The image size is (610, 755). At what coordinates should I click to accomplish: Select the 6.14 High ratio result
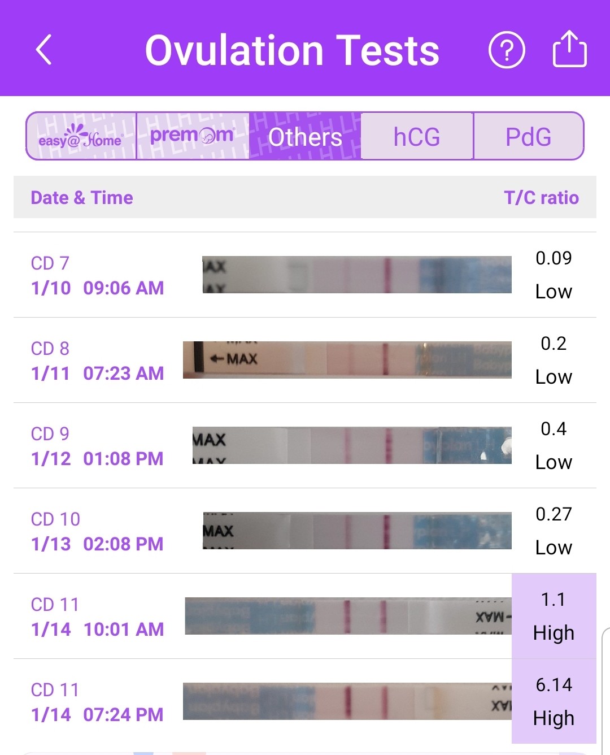click(x=554, y=701)
